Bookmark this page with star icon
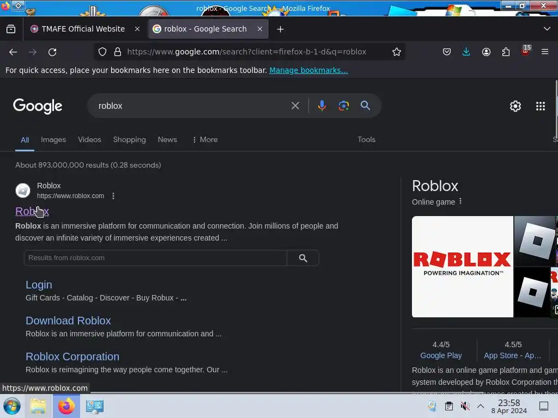 (x=397, y=52)
